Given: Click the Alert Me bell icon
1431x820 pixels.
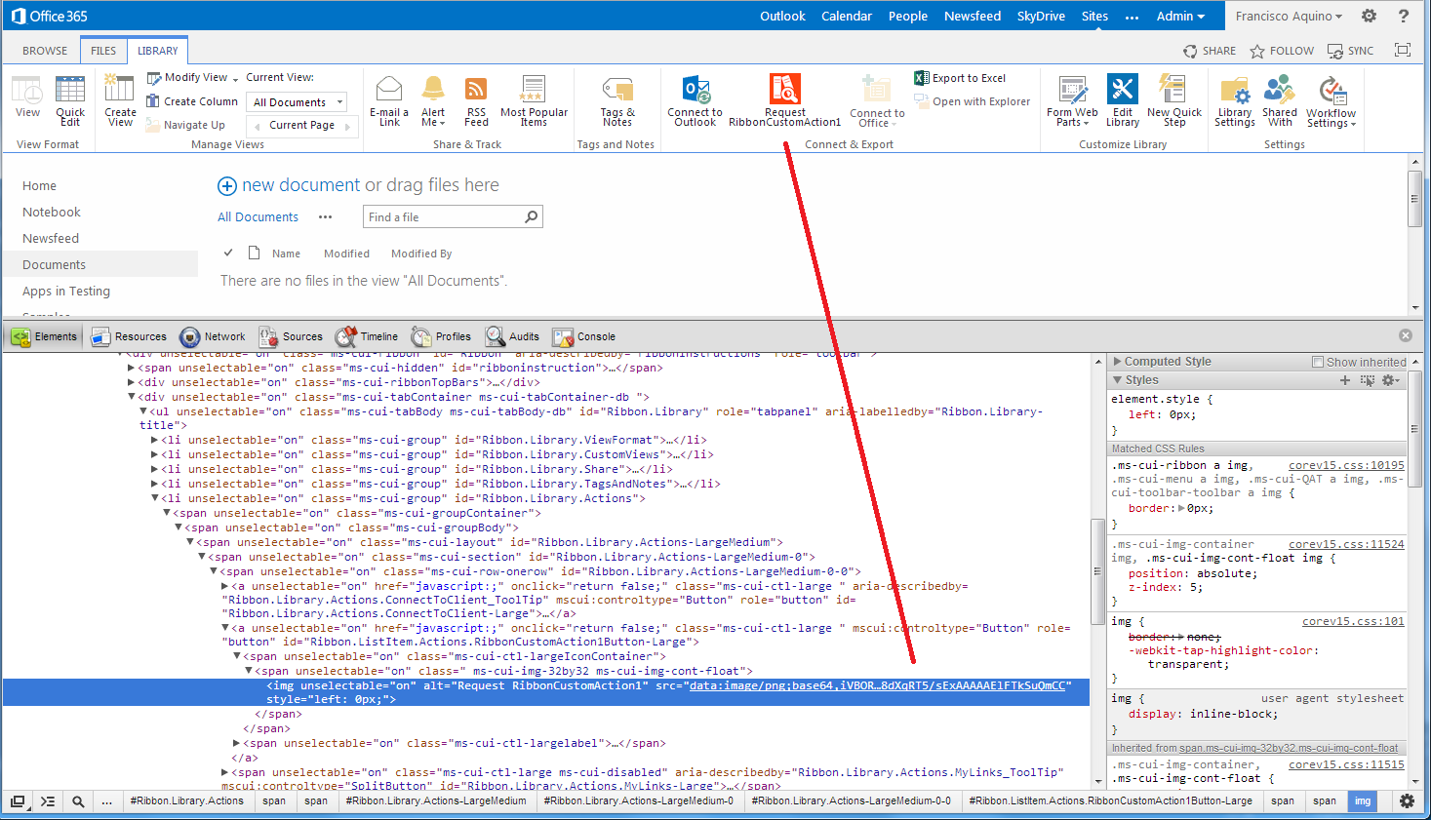Looking at the screenshot, I should click(433, 89).
